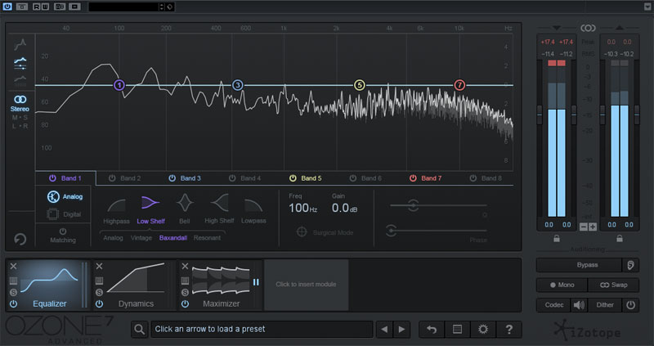Viewport: 654px width, 346px height.
Task: Click the host Write automation W button
Action: (x=45, y=7)
